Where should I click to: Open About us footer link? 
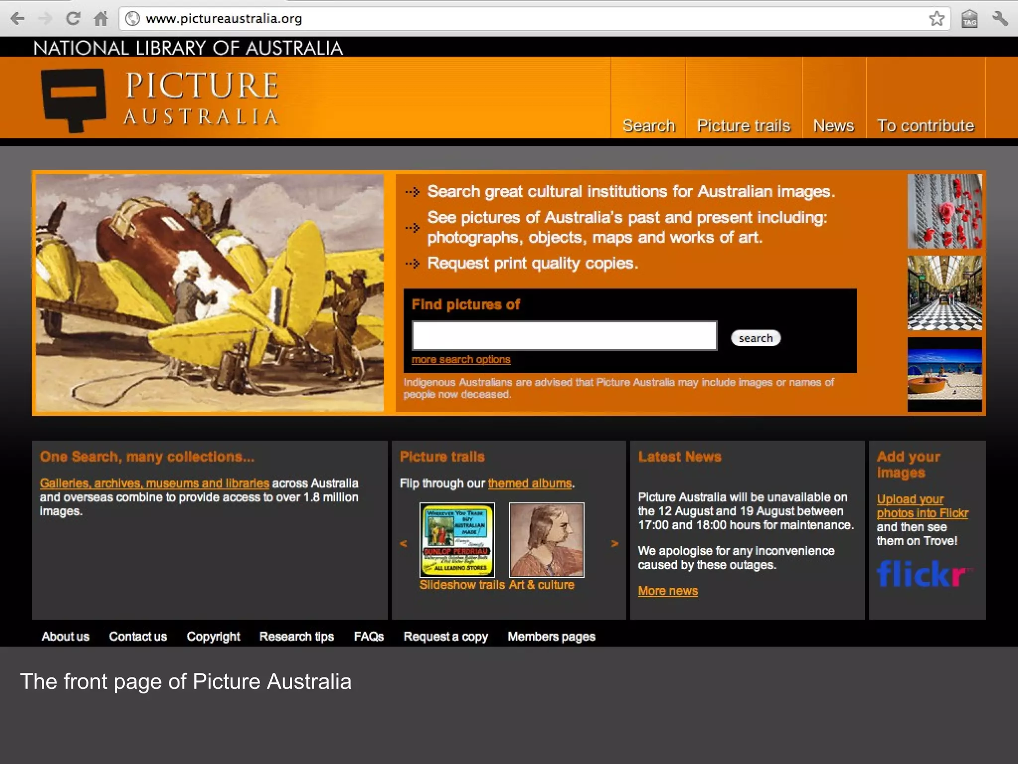click(65, 637)
